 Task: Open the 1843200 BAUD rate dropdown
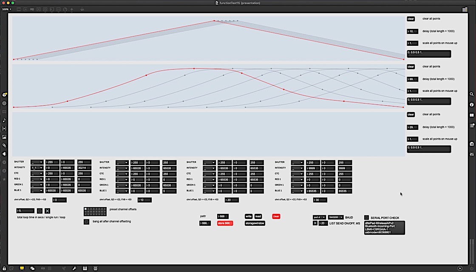point(335,217)
